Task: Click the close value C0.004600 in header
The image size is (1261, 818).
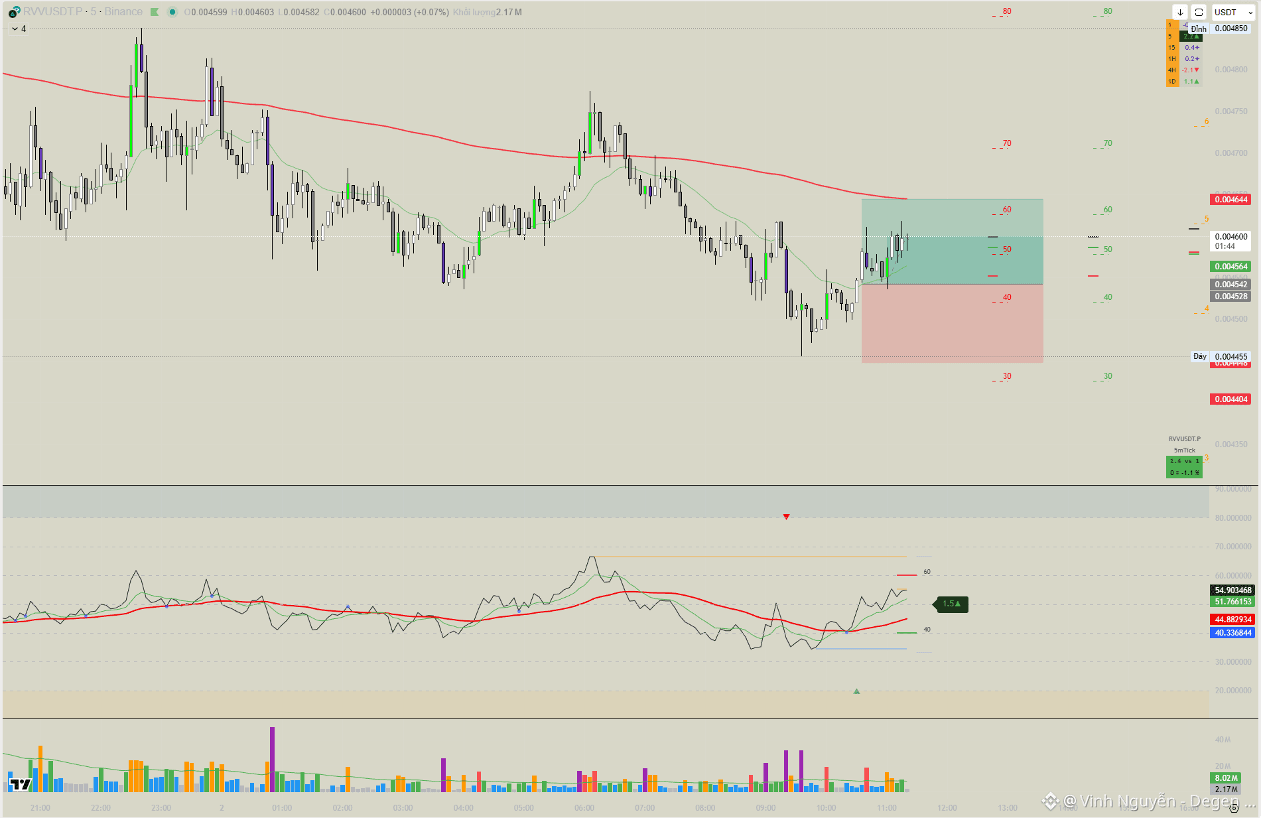Action: pyautogui.click(x=345, y=12)
